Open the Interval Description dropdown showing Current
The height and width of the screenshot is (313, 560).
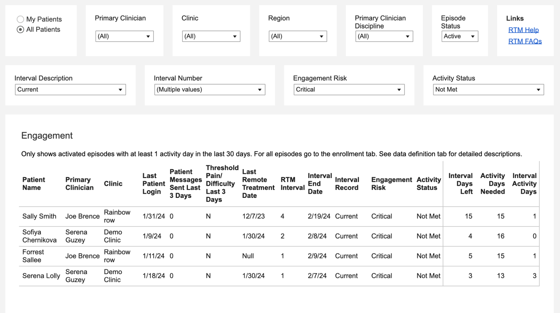point(70,90)
